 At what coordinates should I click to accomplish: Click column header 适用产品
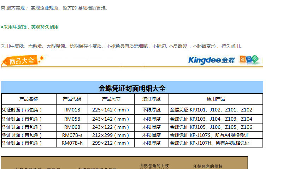[x=216, y=99]
